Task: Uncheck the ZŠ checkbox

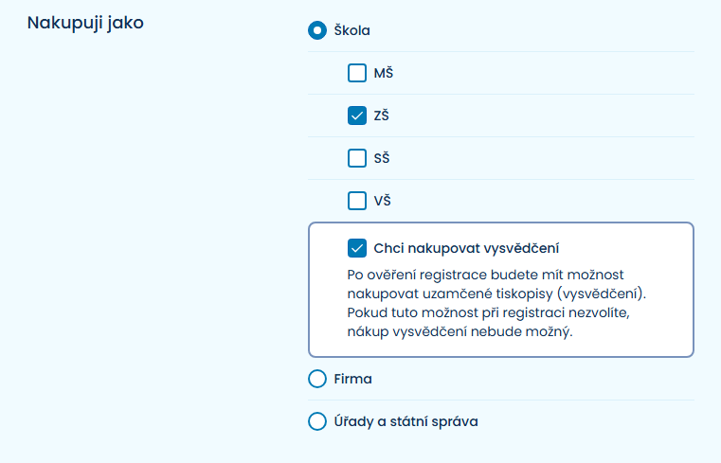Action: click(x=357, y=116)
